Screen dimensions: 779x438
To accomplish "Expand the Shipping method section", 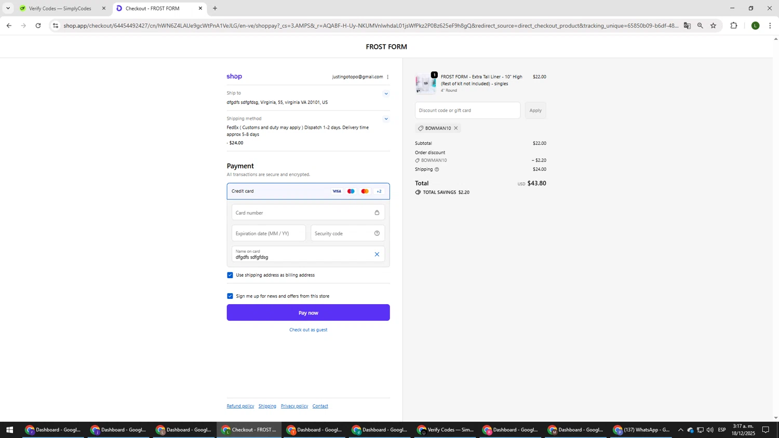I will point(386,119).
